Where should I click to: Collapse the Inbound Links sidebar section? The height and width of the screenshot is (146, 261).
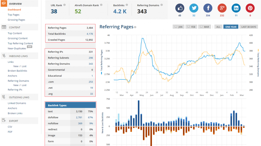(18, 56)
